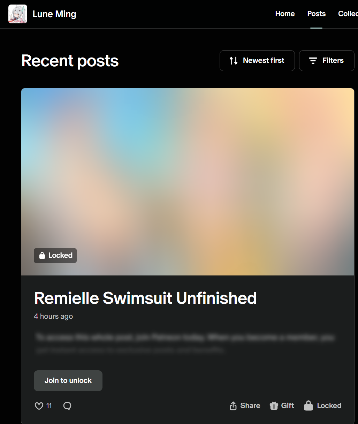Expand the Filters options
The image size is (358, 424).
pyautogui.click(x=327, y=61)
